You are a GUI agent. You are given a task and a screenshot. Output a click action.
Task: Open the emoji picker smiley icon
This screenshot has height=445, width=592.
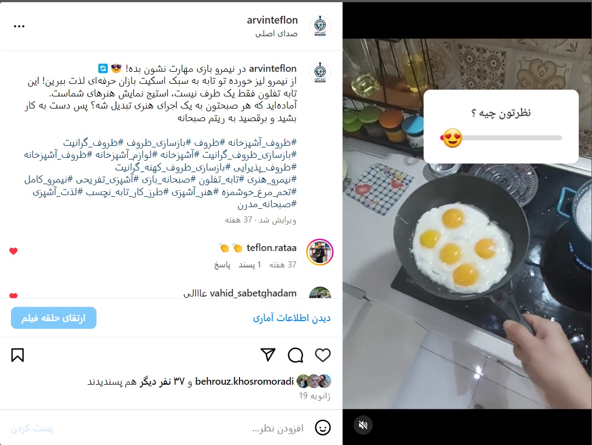(x=323, y=427)
